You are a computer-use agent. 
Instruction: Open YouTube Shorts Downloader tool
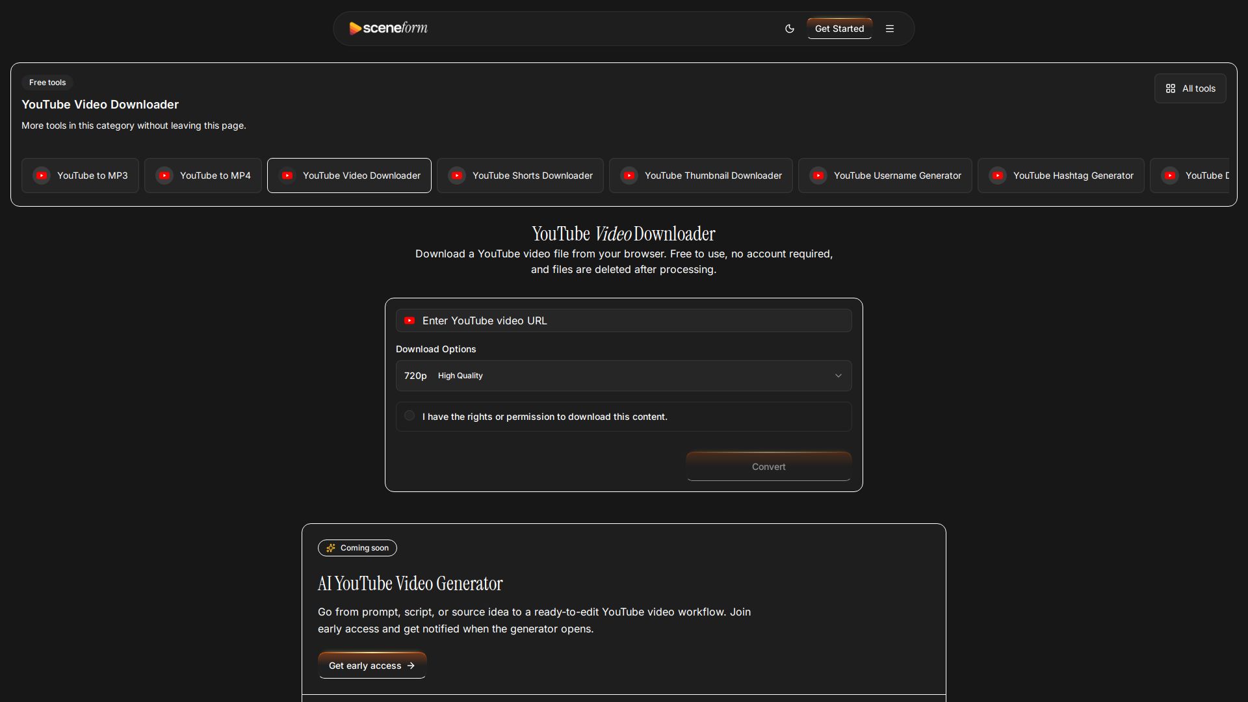tap(520, 175)
